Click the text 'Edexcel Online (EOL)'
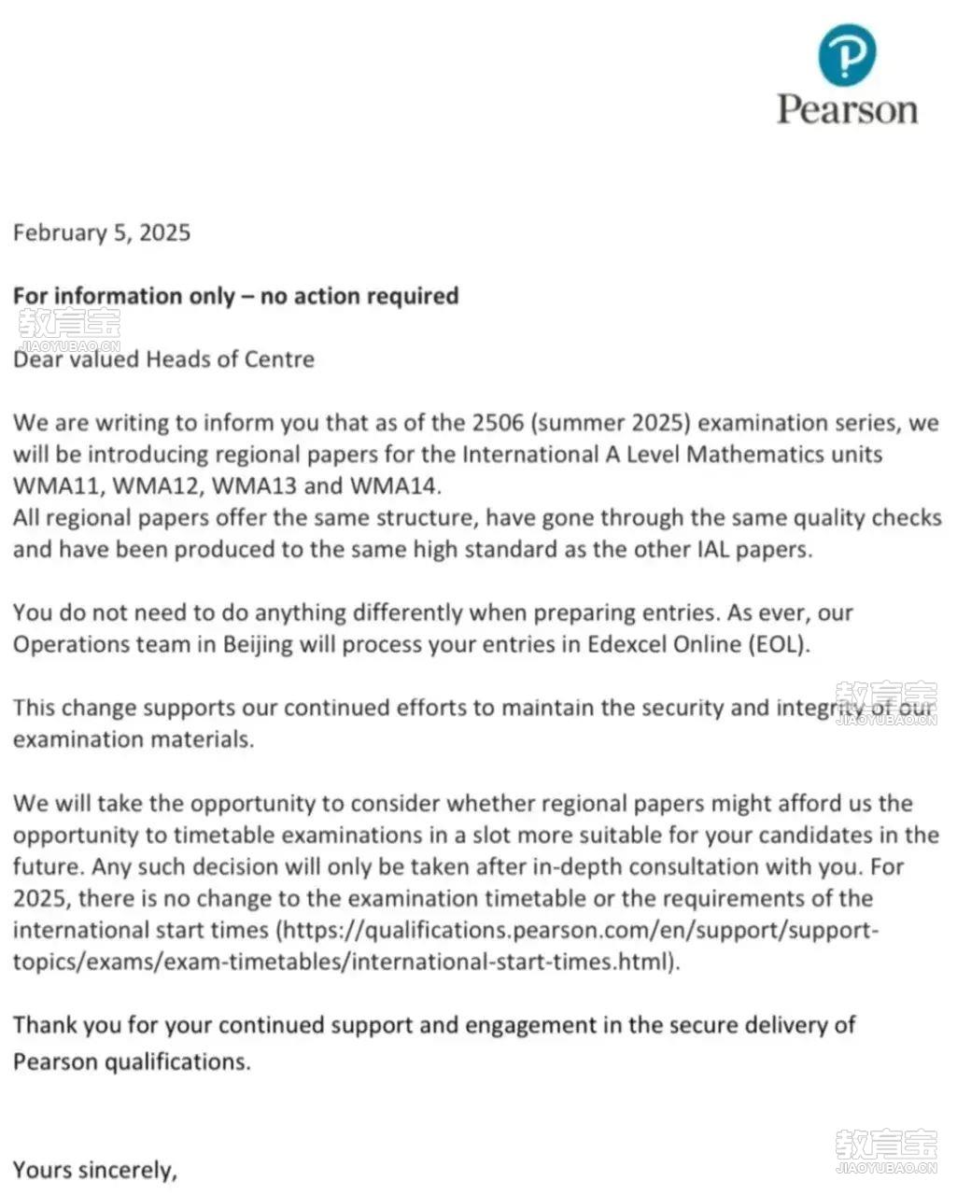 point(697,644)
